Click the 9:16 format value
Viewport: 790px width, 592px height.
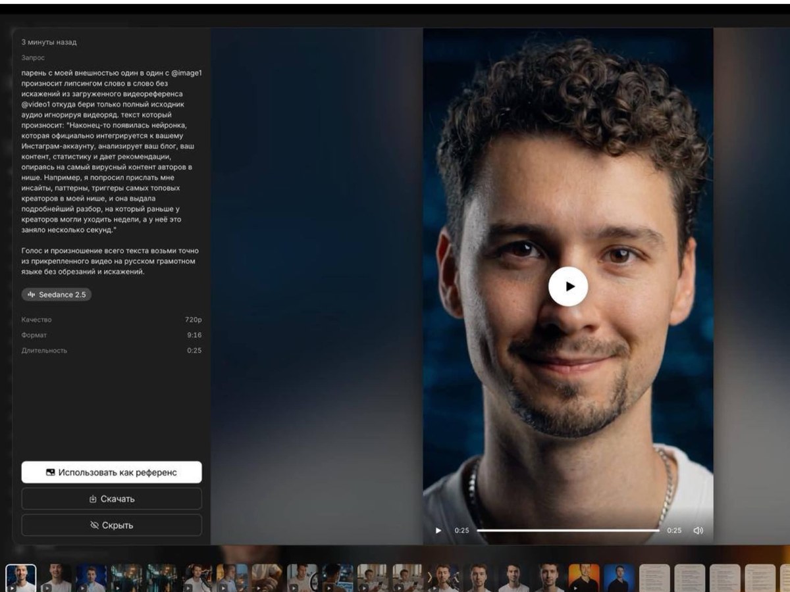[x=194, y=335]
